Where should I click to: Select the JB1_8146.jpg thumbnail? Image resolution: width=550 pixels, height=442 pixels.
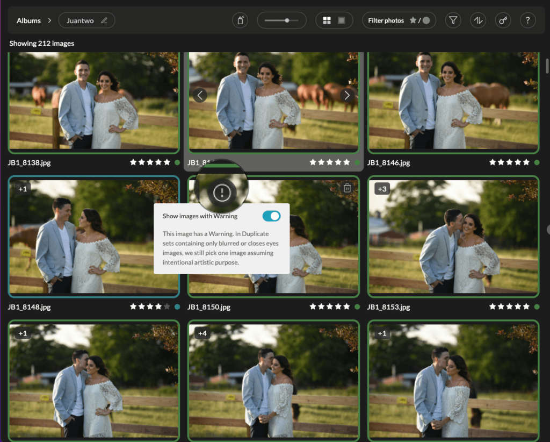pos(453,102)
